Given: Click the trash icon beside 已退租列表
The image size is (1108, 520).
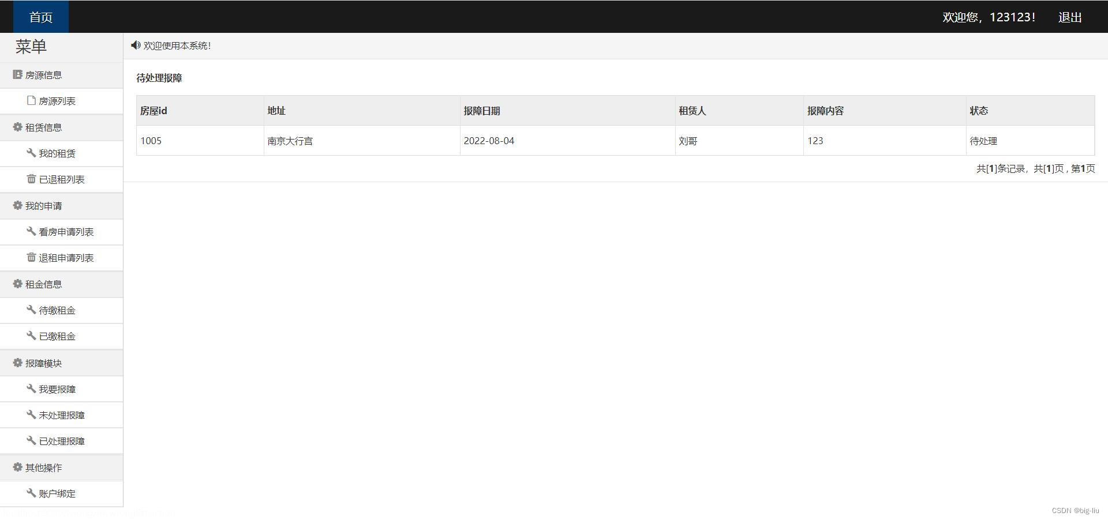Looking at the screenshot, I should [31, 179].
